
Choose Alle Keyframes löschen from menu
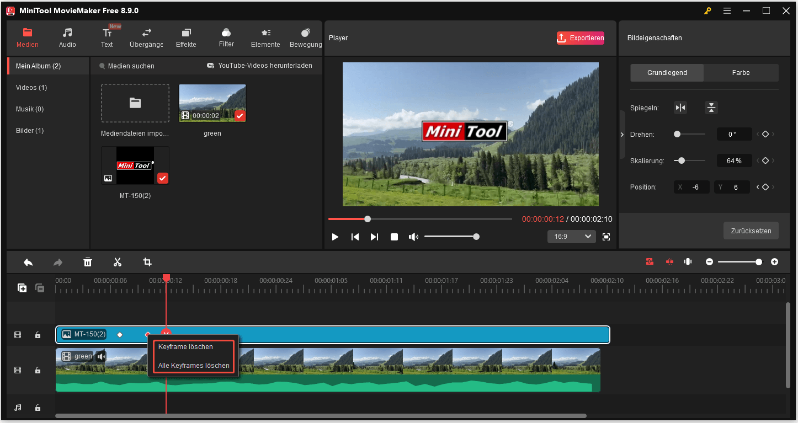[x=194, y=365]
